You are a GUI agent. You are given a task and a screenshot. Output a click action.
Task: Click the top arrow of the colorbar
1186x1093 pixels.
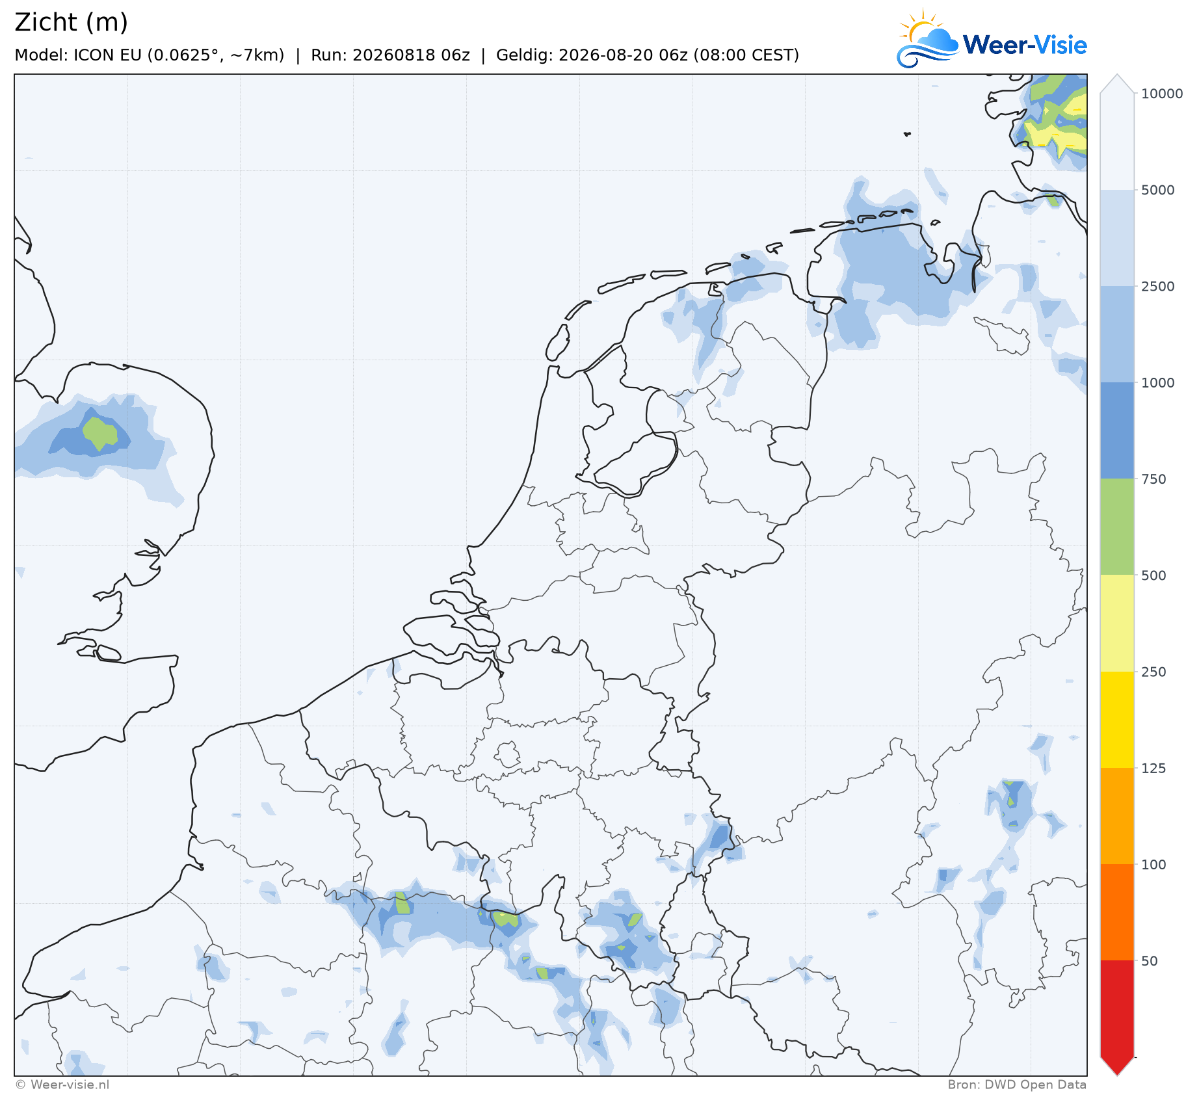(x=1117, y=84)
